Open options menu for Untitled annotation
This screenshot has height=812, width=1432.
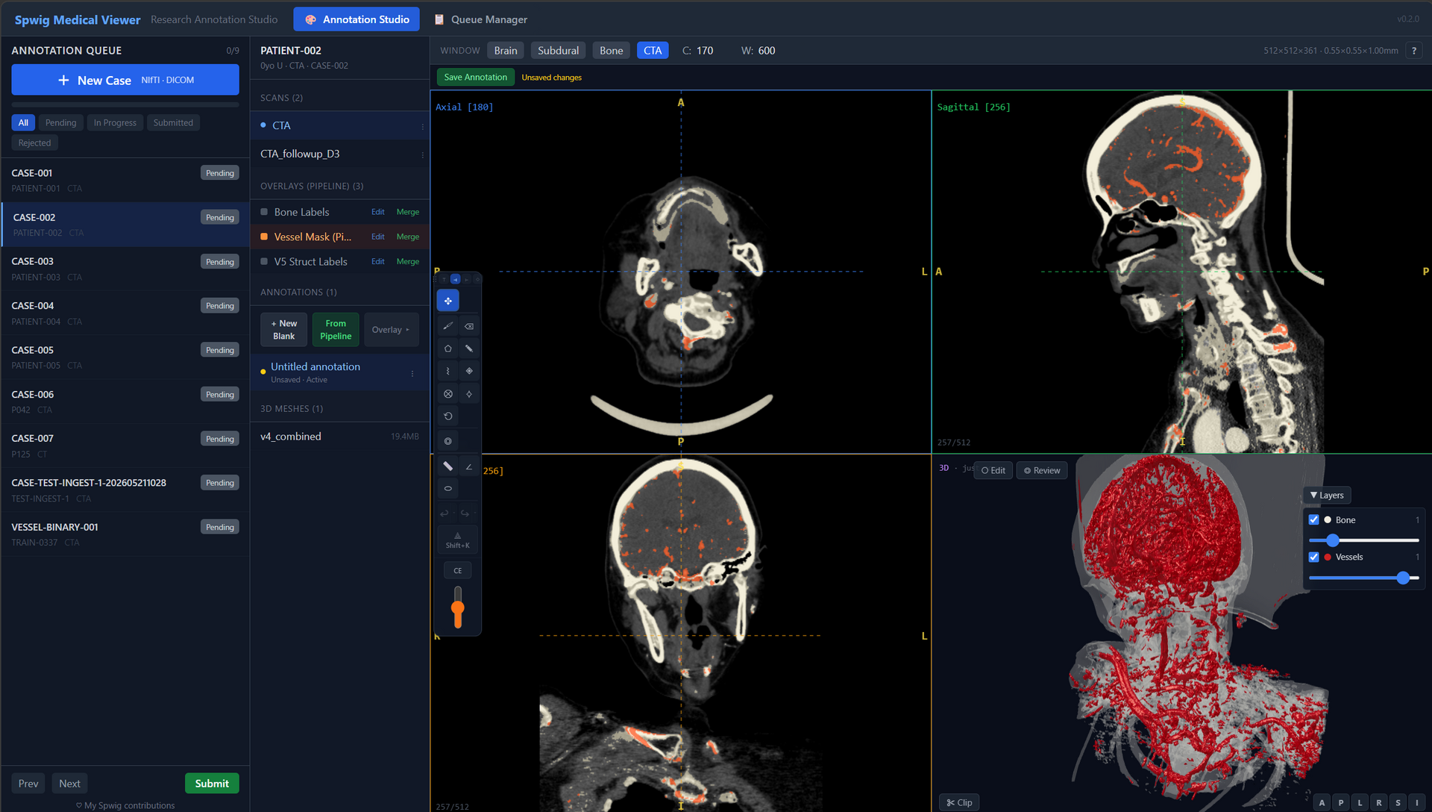click(x=412, y=373)
